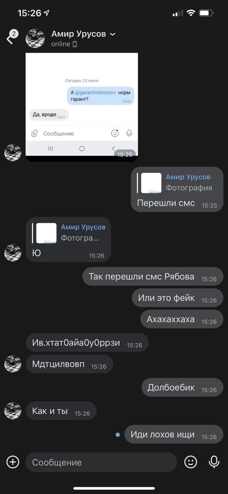This screenshot has height=494, width=228.
Task: Tap the plus attachment icon
Action: coord(13,462)
